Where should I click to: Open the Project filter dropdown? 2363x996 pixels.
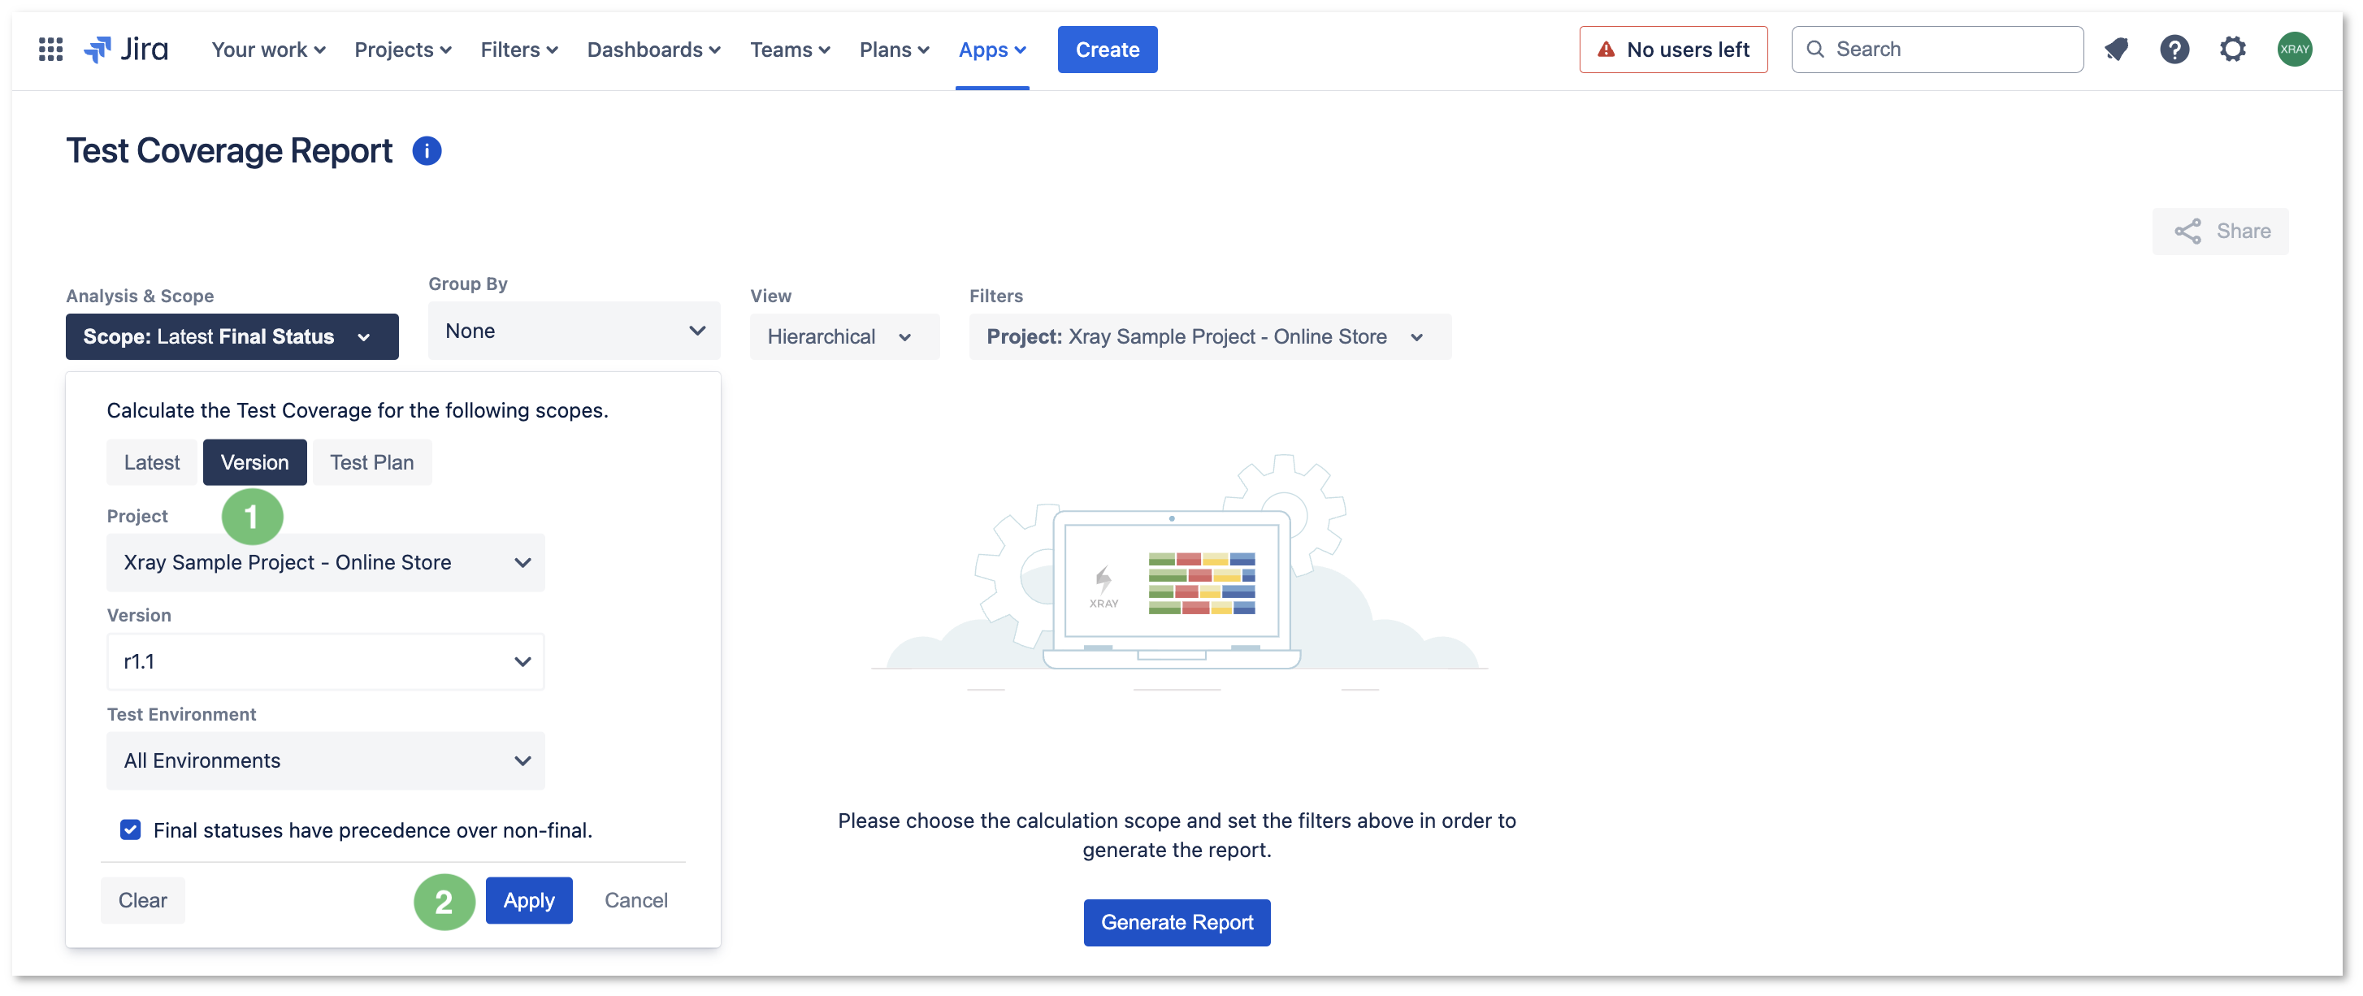(x=1210, y=336)
